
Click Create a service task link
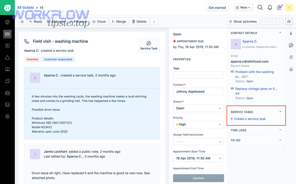pos(248,119)
